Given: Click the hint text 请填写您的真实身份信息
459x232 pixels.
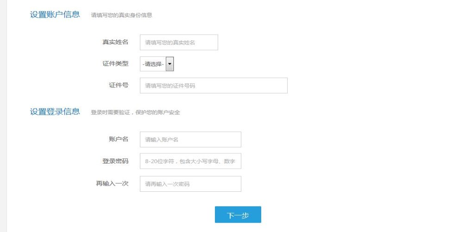Looking at the screenshot, I should (x=122, y=15).
